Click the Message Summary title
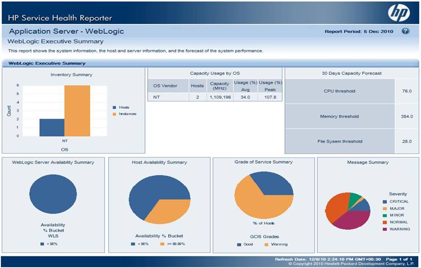The height and width of the screenshot is (268, 421). pos(368,162)
